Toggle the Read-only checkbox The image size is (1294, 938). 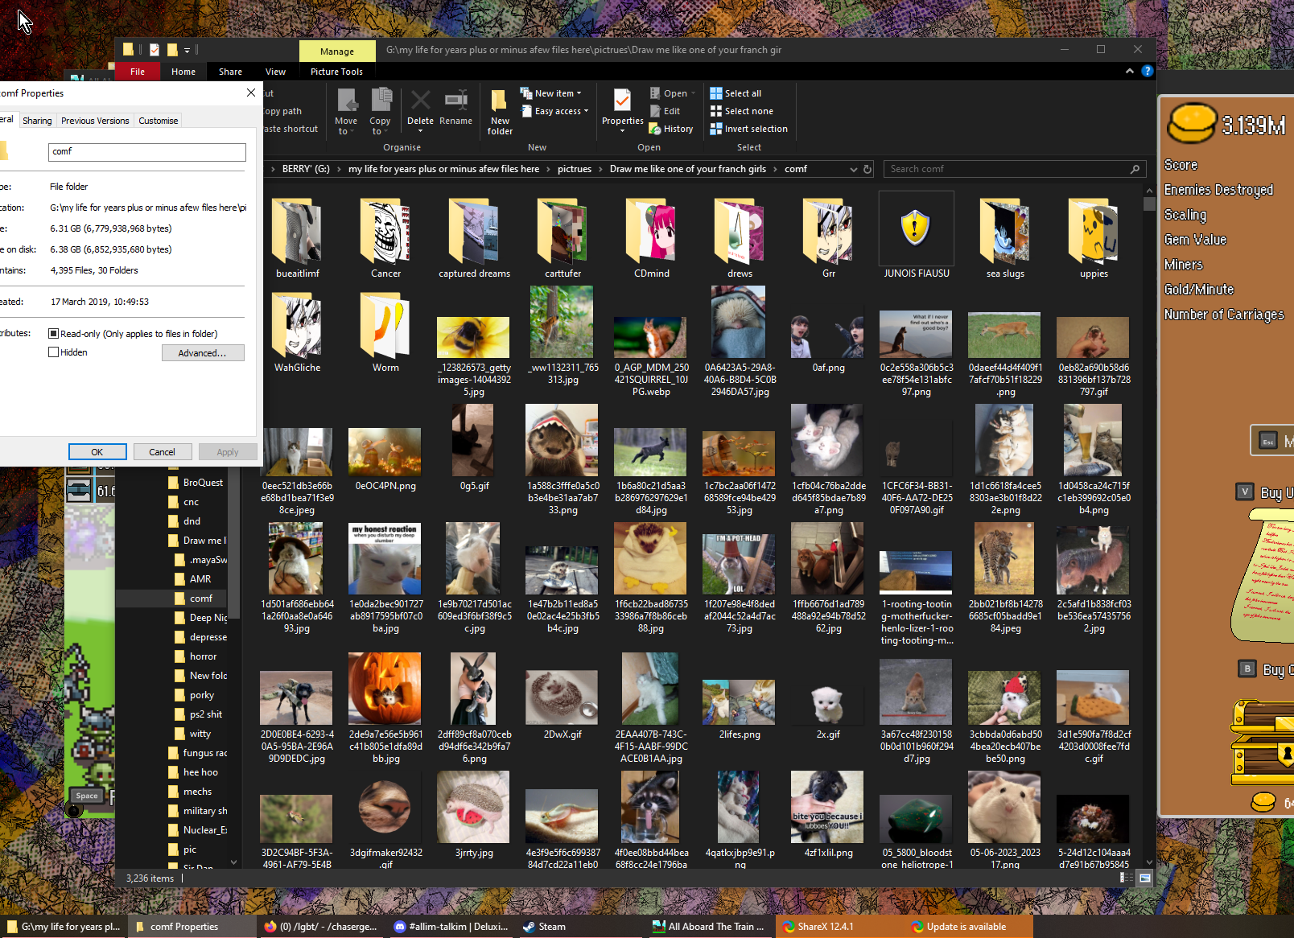pyautogui.click(x=54, y=334)
